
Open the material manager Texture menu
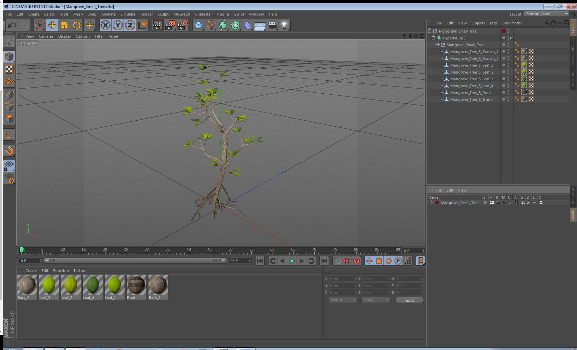point(80,271)
